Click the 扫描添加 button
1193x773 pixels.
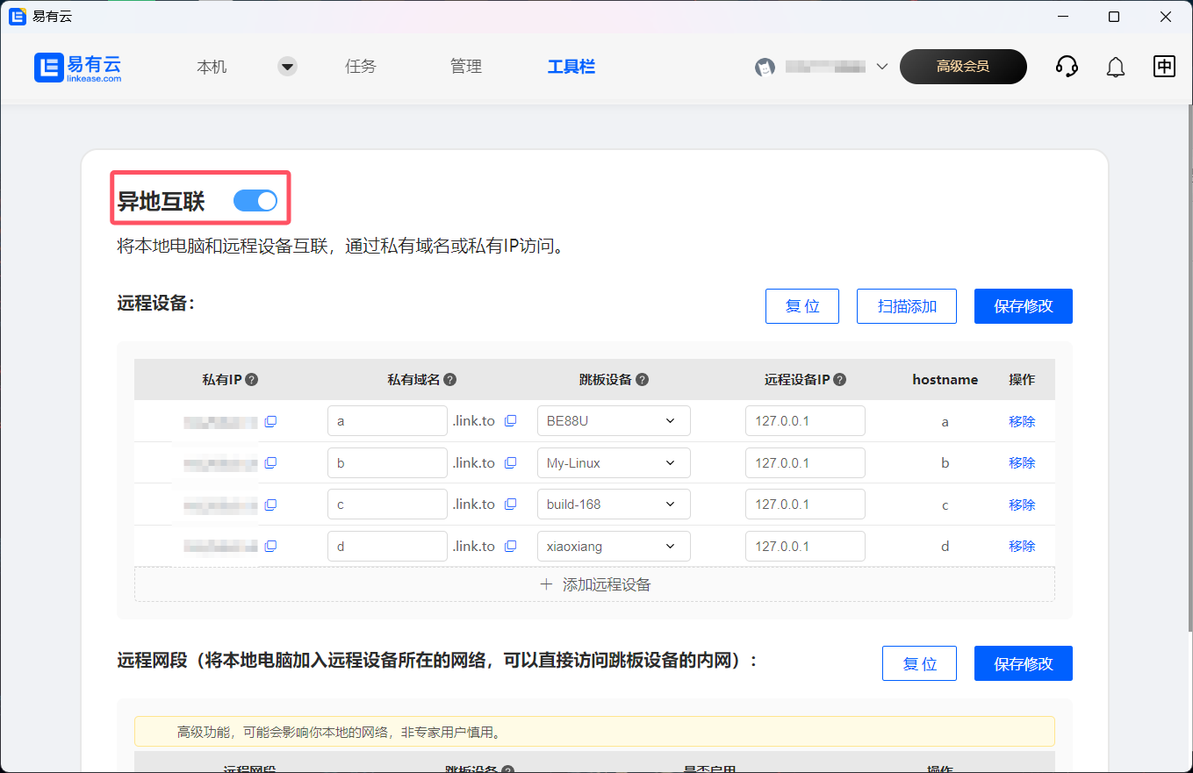click(x=906, y=306)
